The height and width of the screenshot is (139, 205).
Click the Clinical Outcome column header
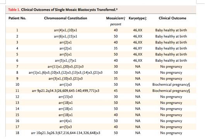pos(173,18)
